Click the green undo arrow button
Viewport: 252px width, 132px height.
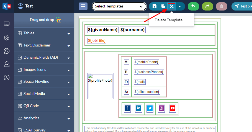(x=193, y=6)
